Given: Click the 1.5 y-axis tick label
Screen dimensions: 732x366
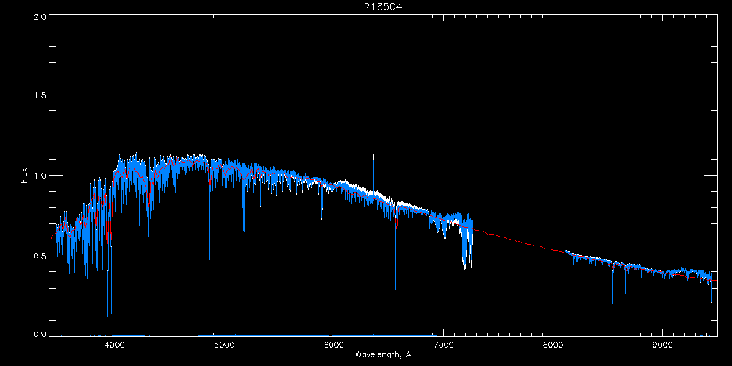Looking at the screenshot, I should click(x=40, y=95).
